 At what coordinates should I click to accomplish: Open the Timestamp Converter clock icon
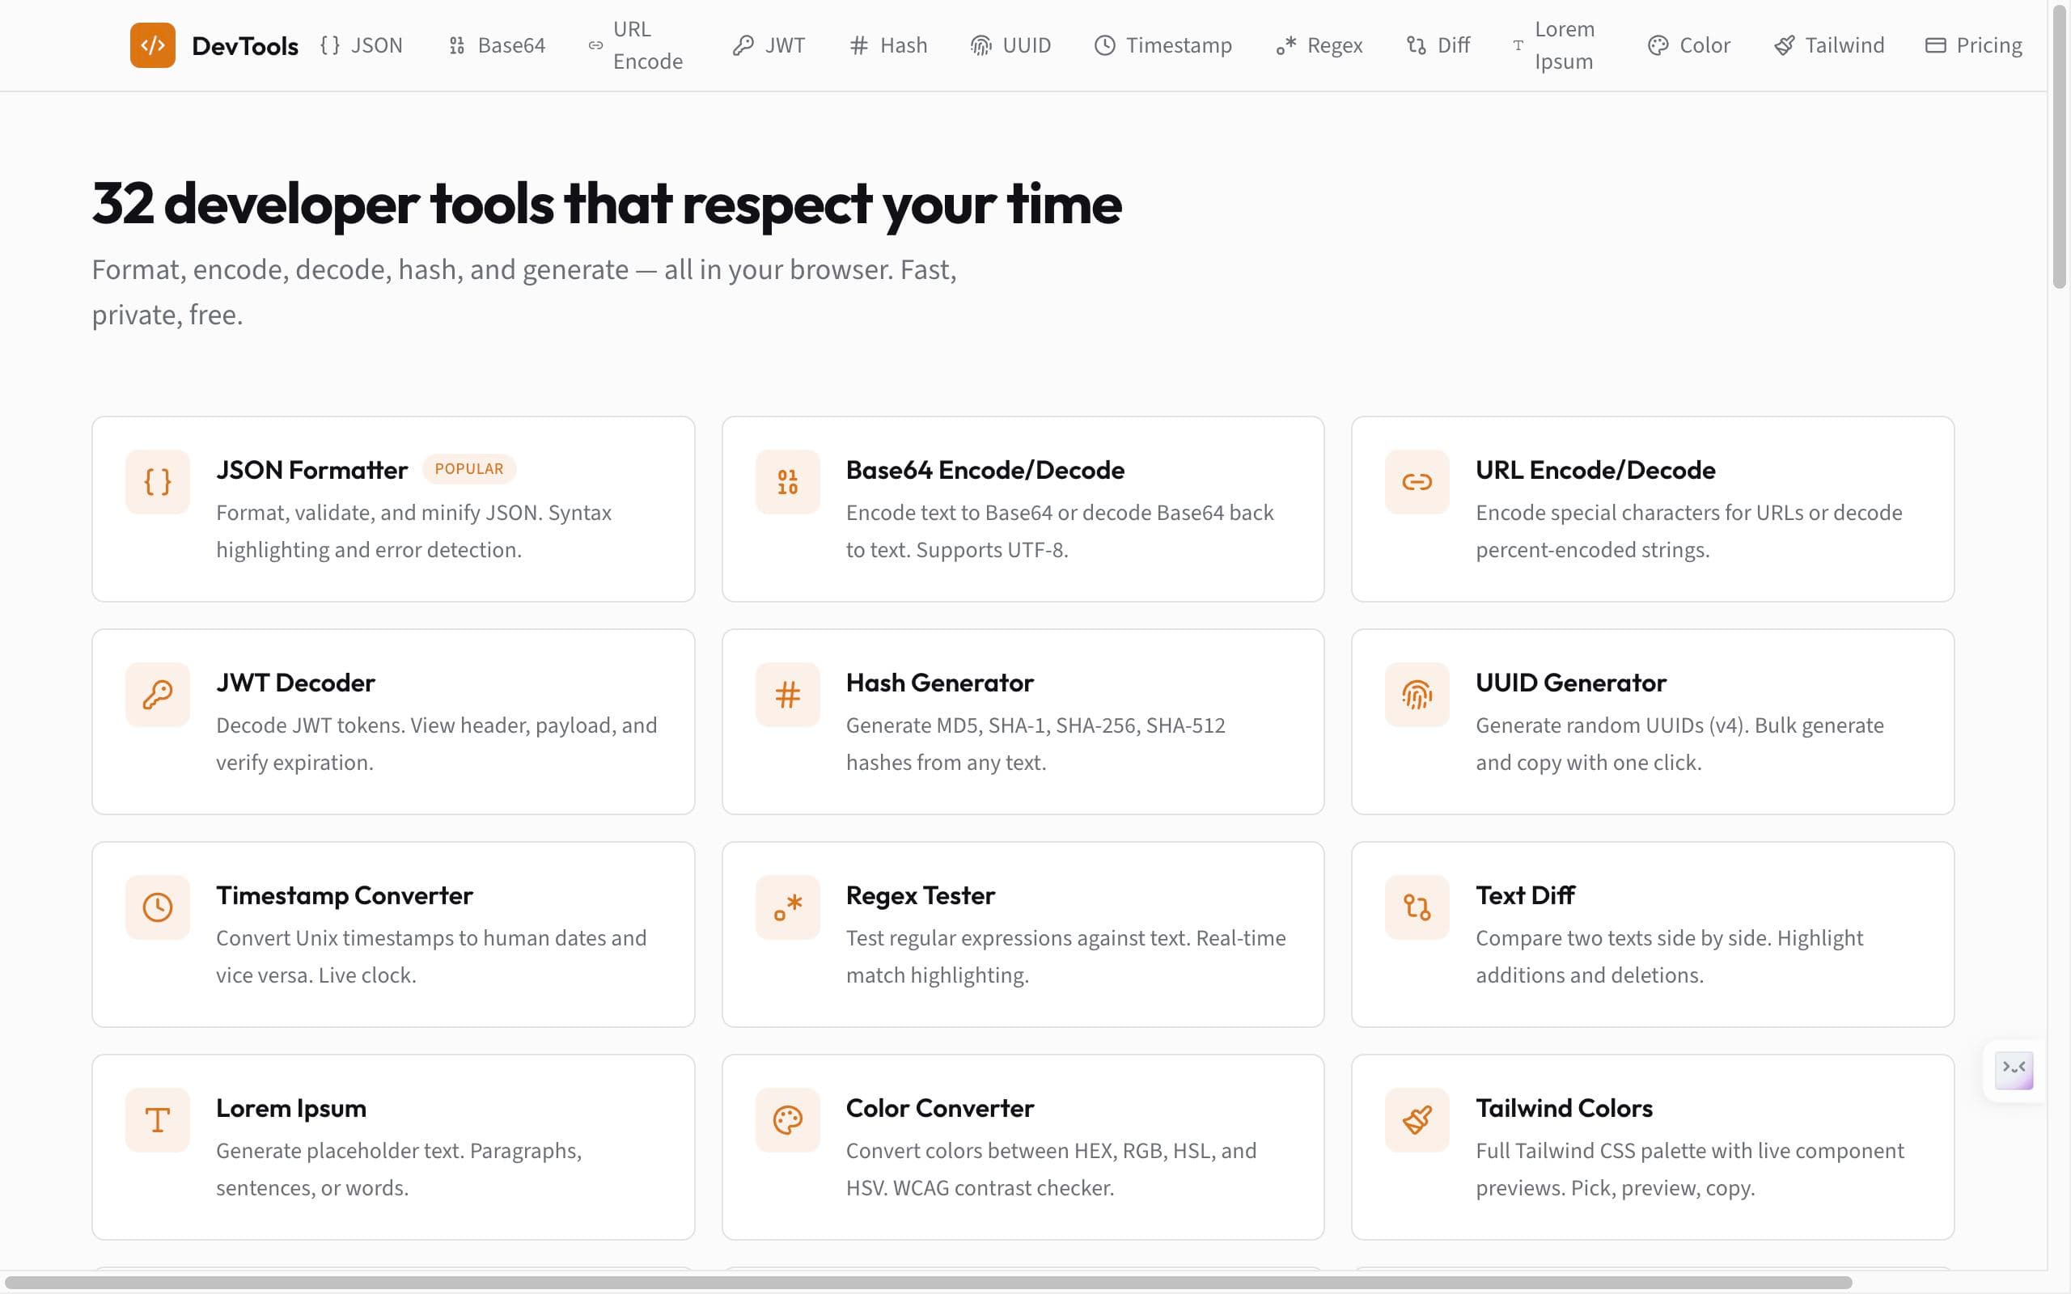pos(158,907)
